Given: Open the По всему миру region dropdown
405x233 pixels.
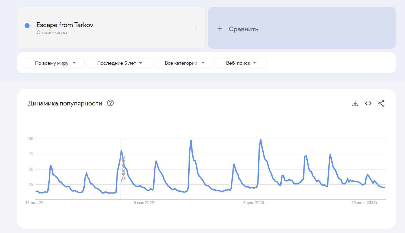Looking at the screenshot, I should click(55, 63).
